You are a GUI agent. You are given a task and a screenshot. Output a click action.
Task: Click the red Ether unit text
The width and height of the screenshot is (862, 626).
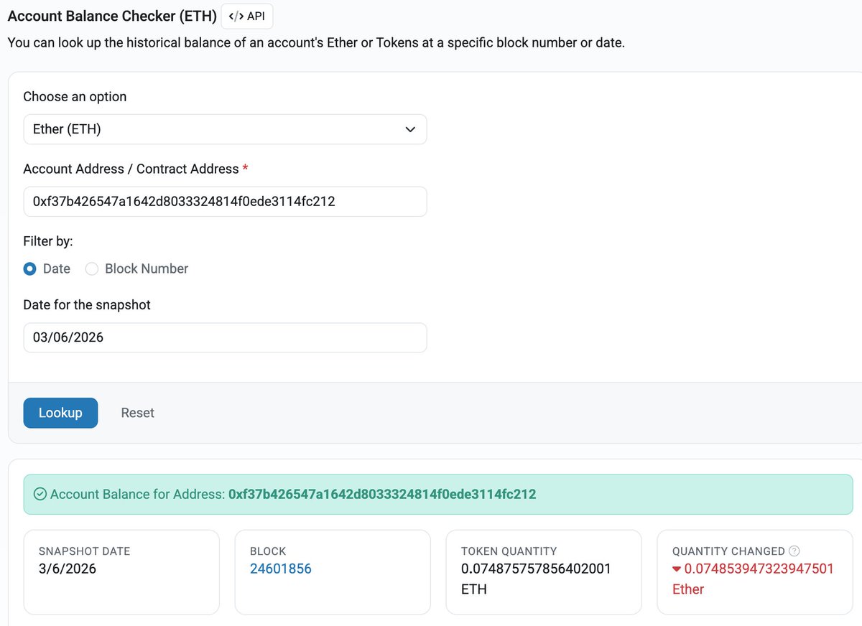688,589
